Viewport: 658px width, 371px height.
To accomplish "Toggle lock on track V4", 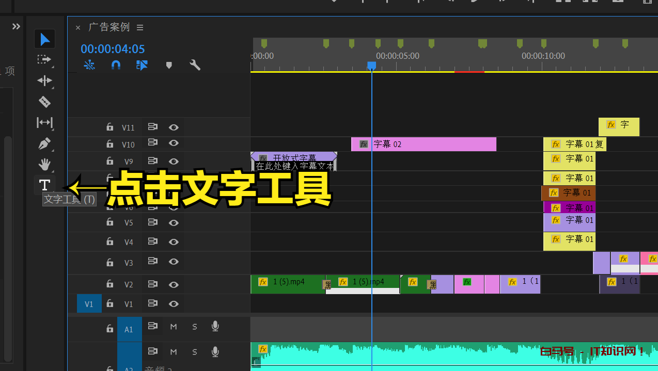I will [x=109, y=242].
